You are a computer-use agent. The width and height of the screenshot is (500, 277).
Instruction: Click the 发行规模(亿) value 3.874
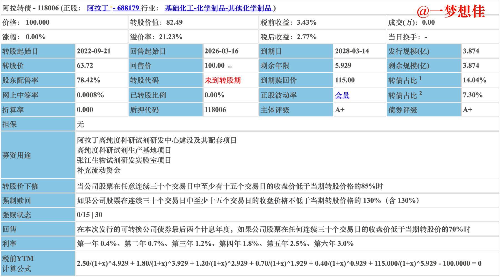pos(471,51)
